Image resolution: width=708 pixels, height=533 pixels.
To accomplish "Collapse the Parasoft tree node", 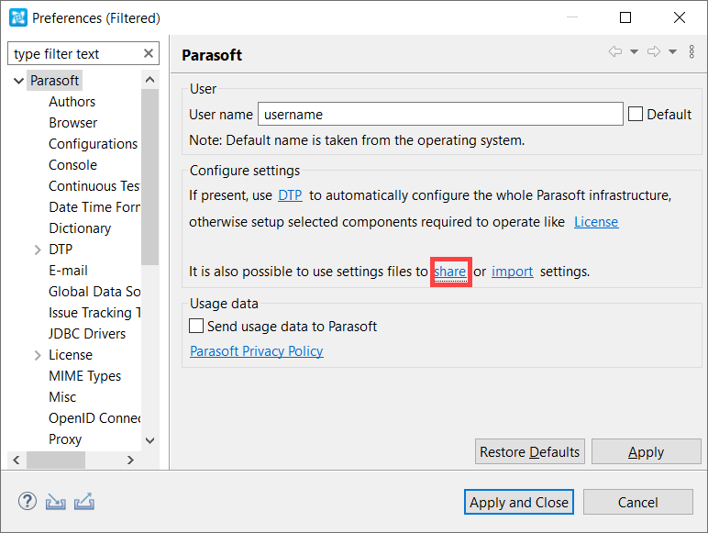I will click(x=18, y=81).
